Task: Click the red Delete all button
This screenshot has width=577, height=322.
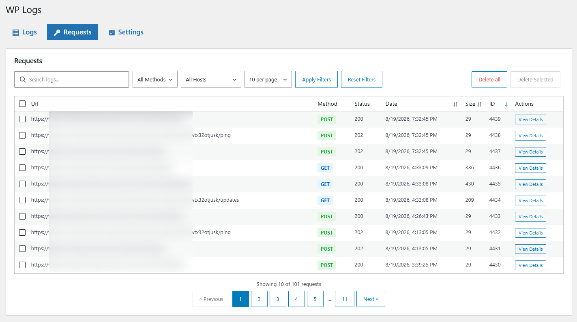Action: coord(489,79)
